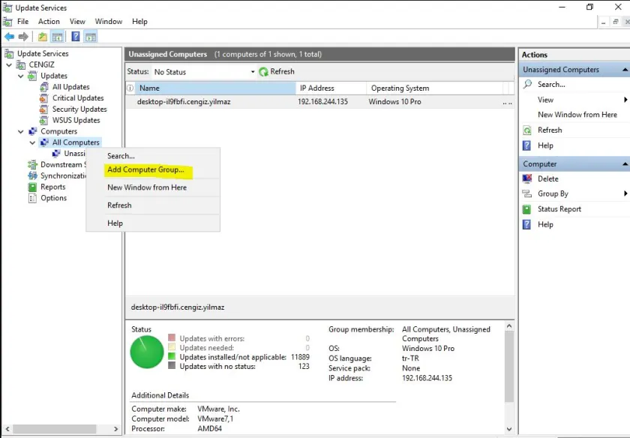This screenshot has height=438, width=630.
Task: Click the Back arrow toolbar icon
Action: coord(9,37)
